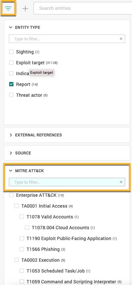Click the plus add icon
Image resolution: width=132 pixels, height=285 pixels.
pos(25,8)
